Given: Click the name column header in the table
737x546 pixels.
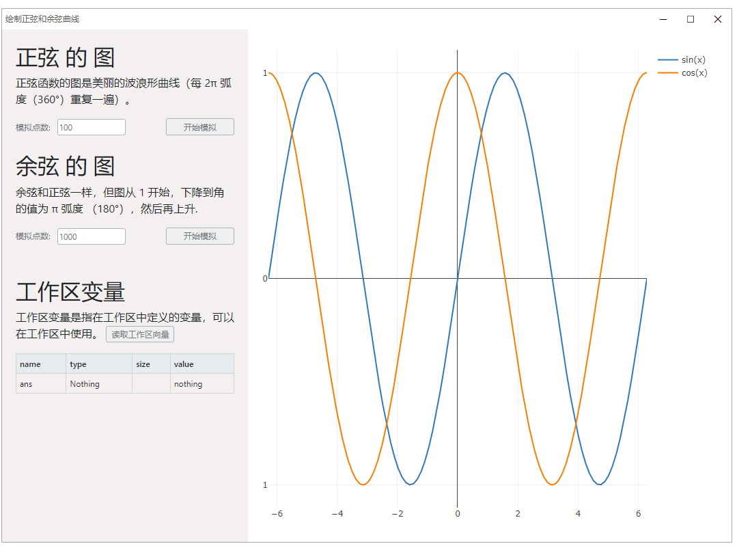Looking at the screenshot, I should click(41, 364).
